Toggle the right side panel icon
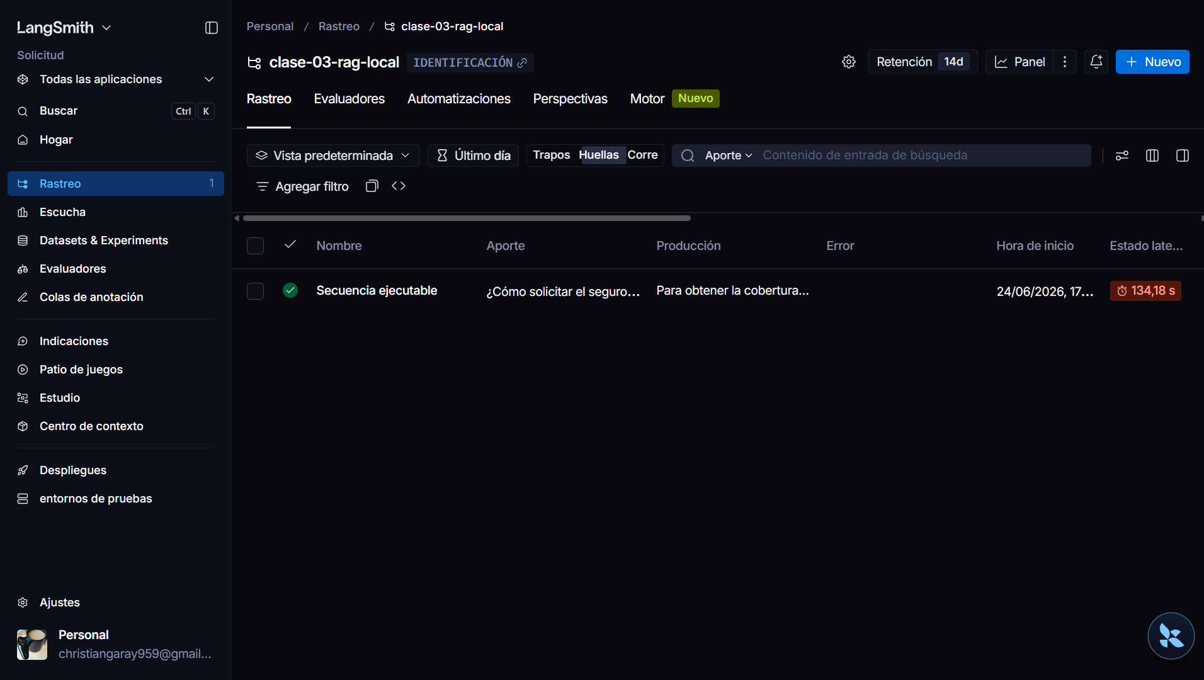The width and height of the screenshot is (1204, 680). (1183, 156)
